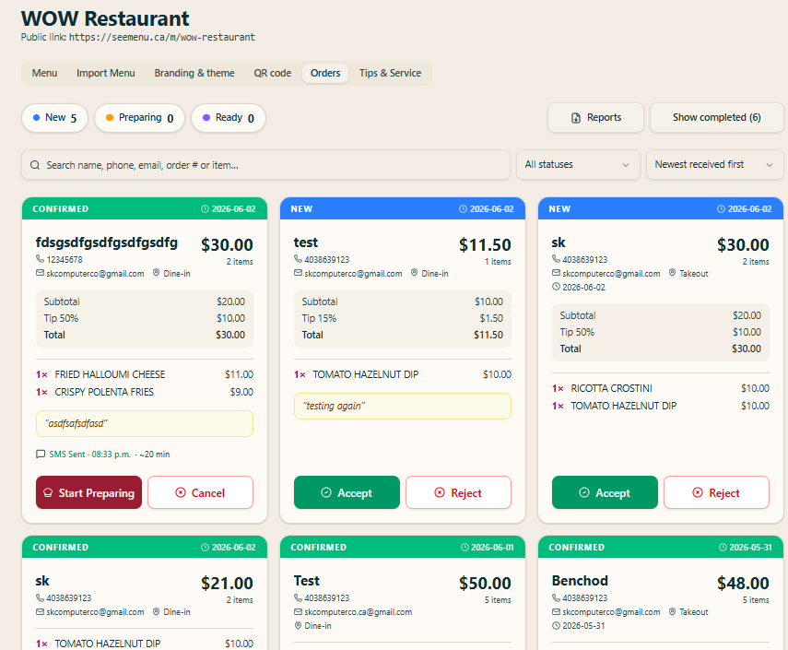Click phone icon on test order
Image resolution: width=788 pixels, height=650 pixels.
[298, 259]
